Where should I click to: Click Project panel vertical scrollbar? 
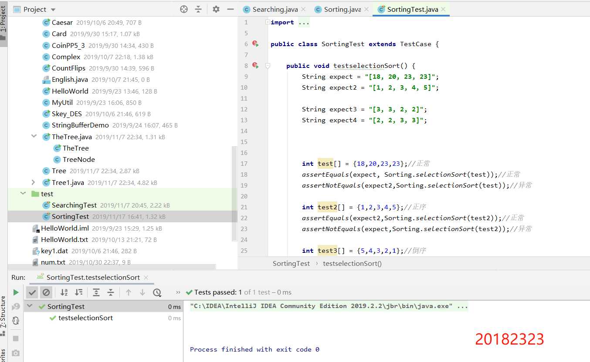(x=234, y=194)
